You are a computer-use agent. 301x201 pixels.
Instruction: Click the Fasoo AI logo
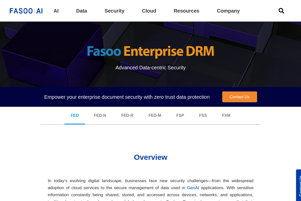point(26,11)
